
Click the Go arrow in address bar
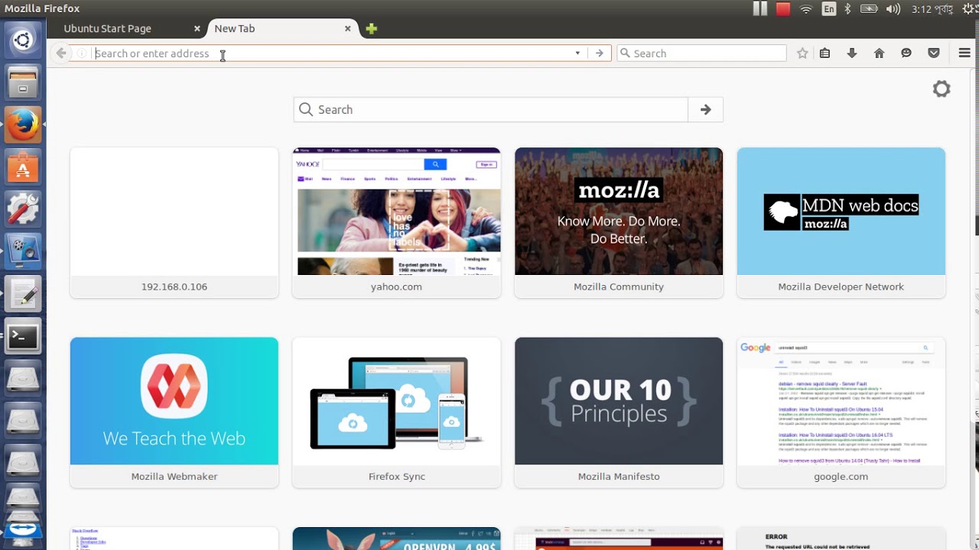(x=599, y=53)
